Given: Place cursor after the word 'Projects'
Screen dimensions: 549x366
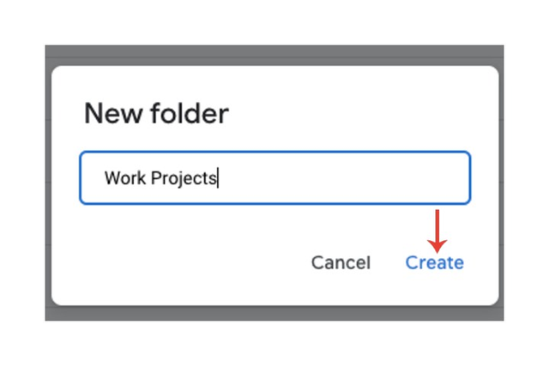Looking at the screenshot, I should pyautogui.click(x=217, y=177).
